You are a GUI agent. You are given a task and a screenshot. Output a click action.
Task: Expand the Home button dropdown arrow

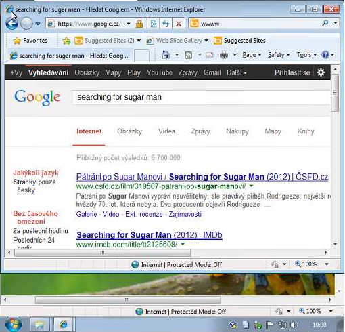pos(177,55)
